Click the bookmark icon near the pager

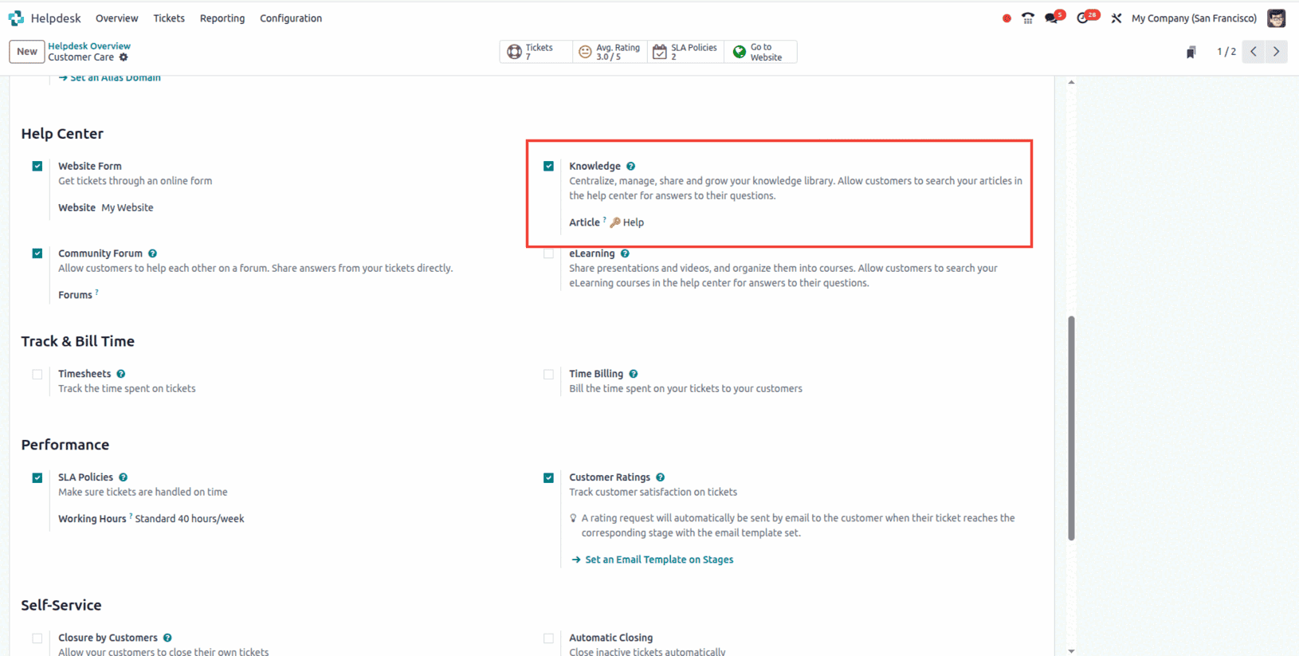pyautogui.click(x=1191, y=52)
